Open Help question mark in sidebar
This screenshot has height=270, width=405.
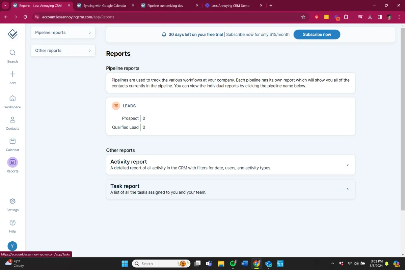(x=12, y=223)
